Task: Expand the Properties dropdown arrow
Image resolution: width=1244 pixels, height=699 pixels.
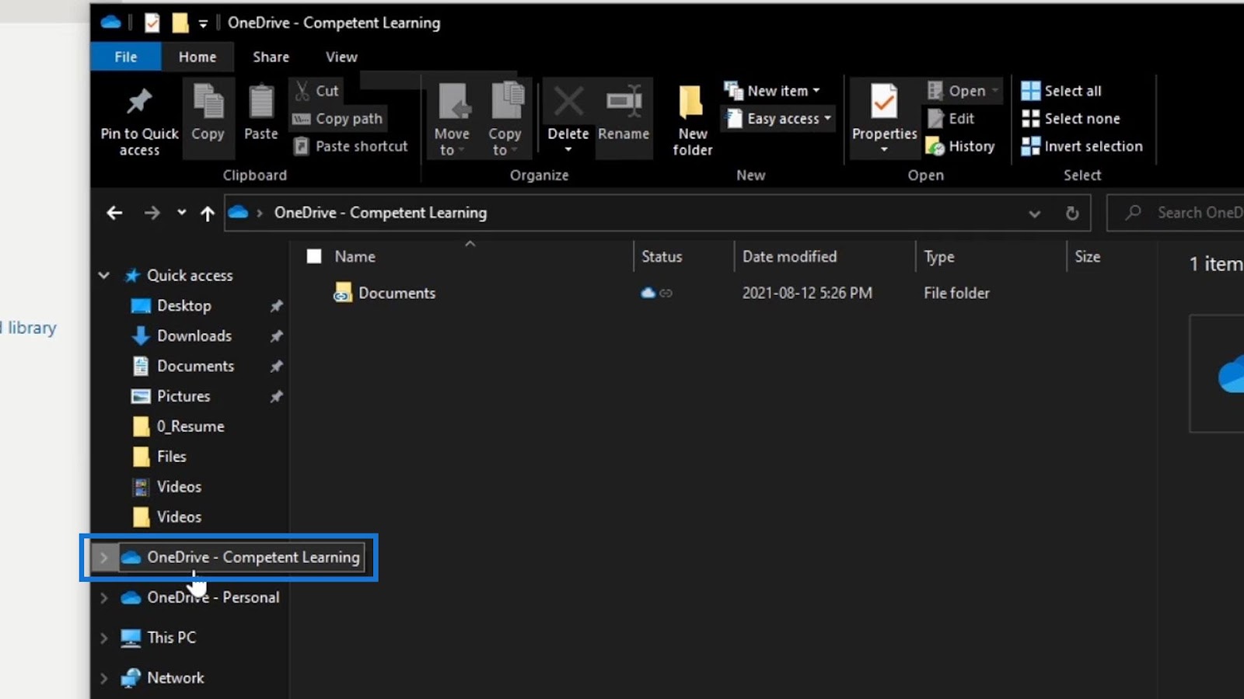Action: click(x=884, y=149)
